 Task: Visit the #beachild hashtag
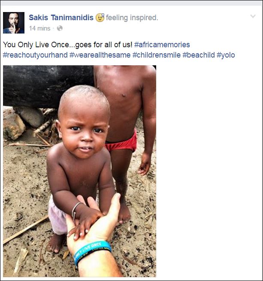pos(199,55)
